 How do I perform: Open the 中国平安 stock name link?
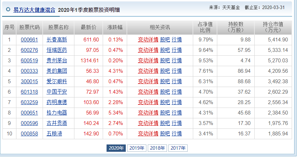click(x=57, y=92)
